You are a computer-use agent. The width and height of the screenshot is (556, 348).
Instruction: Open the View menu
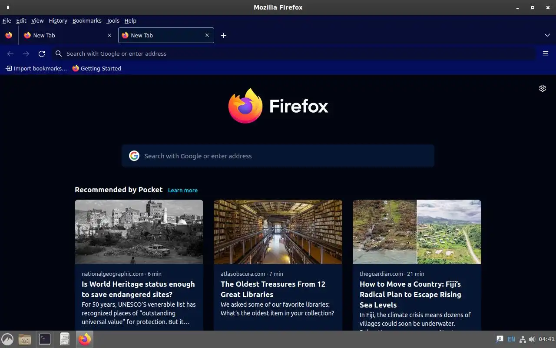point(37,20)
